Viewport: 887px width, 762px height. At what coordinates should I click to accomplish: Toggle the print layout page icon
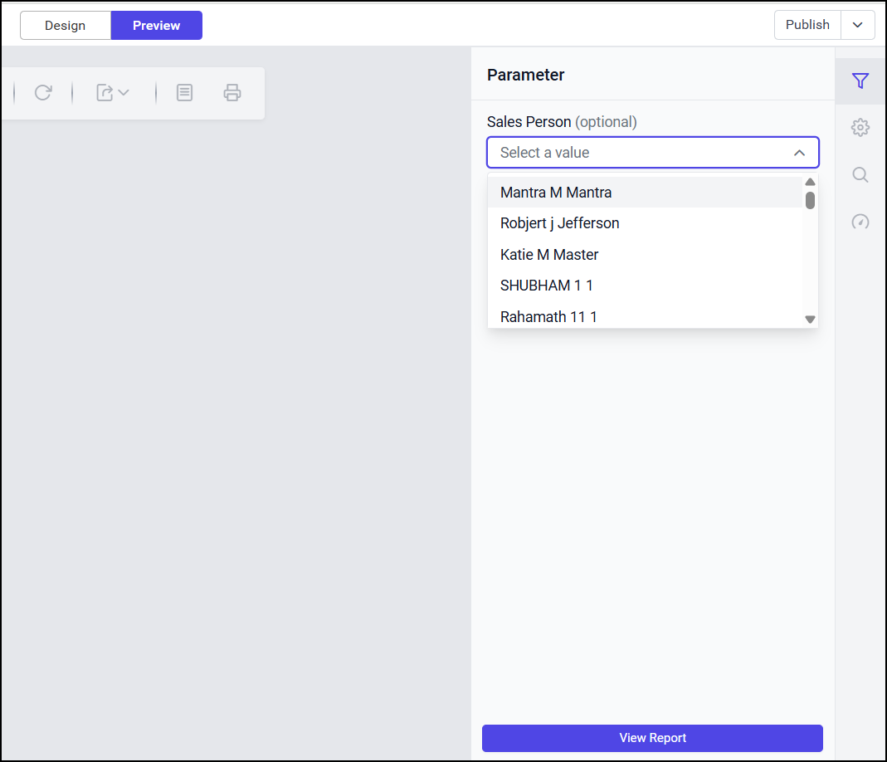[184, 93]
